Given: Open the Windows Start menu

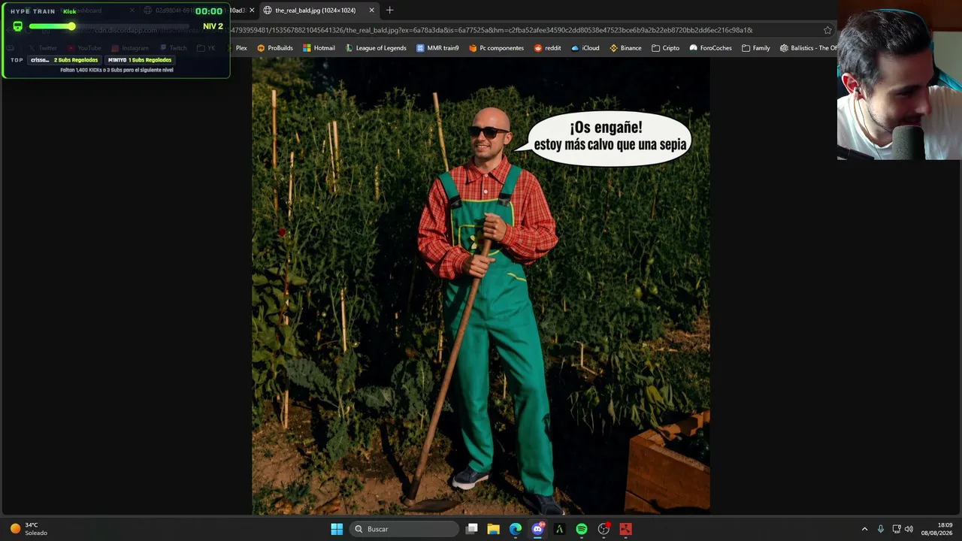Looking at the screenshot, I should pyautogui.click(x=337, y=529).
